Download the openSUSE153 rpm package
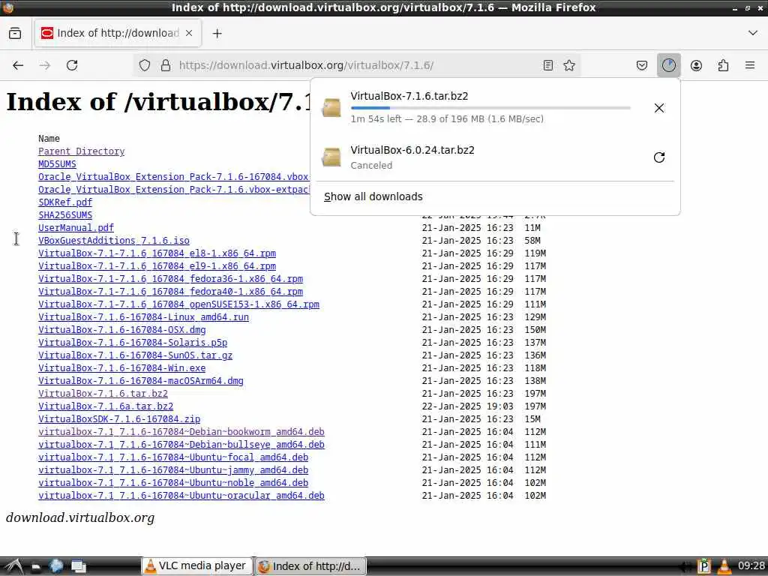The width and height of the screenshot is (768, 576). pos(178,304)
